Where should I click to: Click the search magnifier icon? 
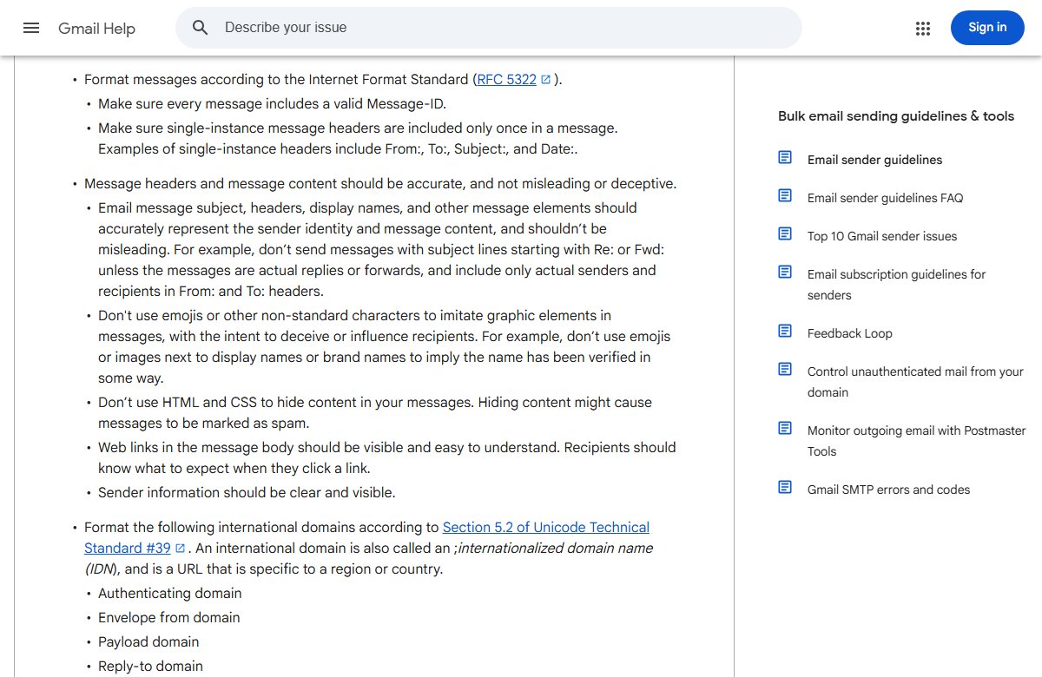point(201,28)
